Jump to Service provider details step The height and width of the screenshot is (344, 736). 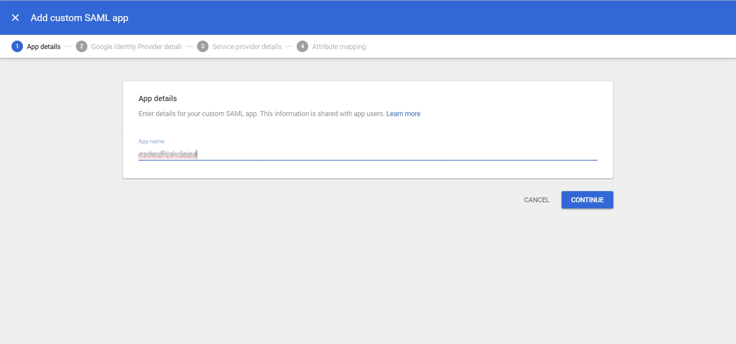tap(246, 47)
